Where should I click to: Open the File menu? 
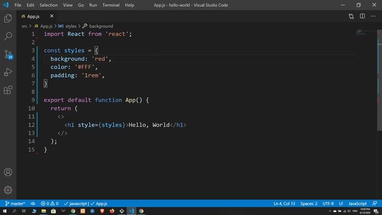click(18, 5)
